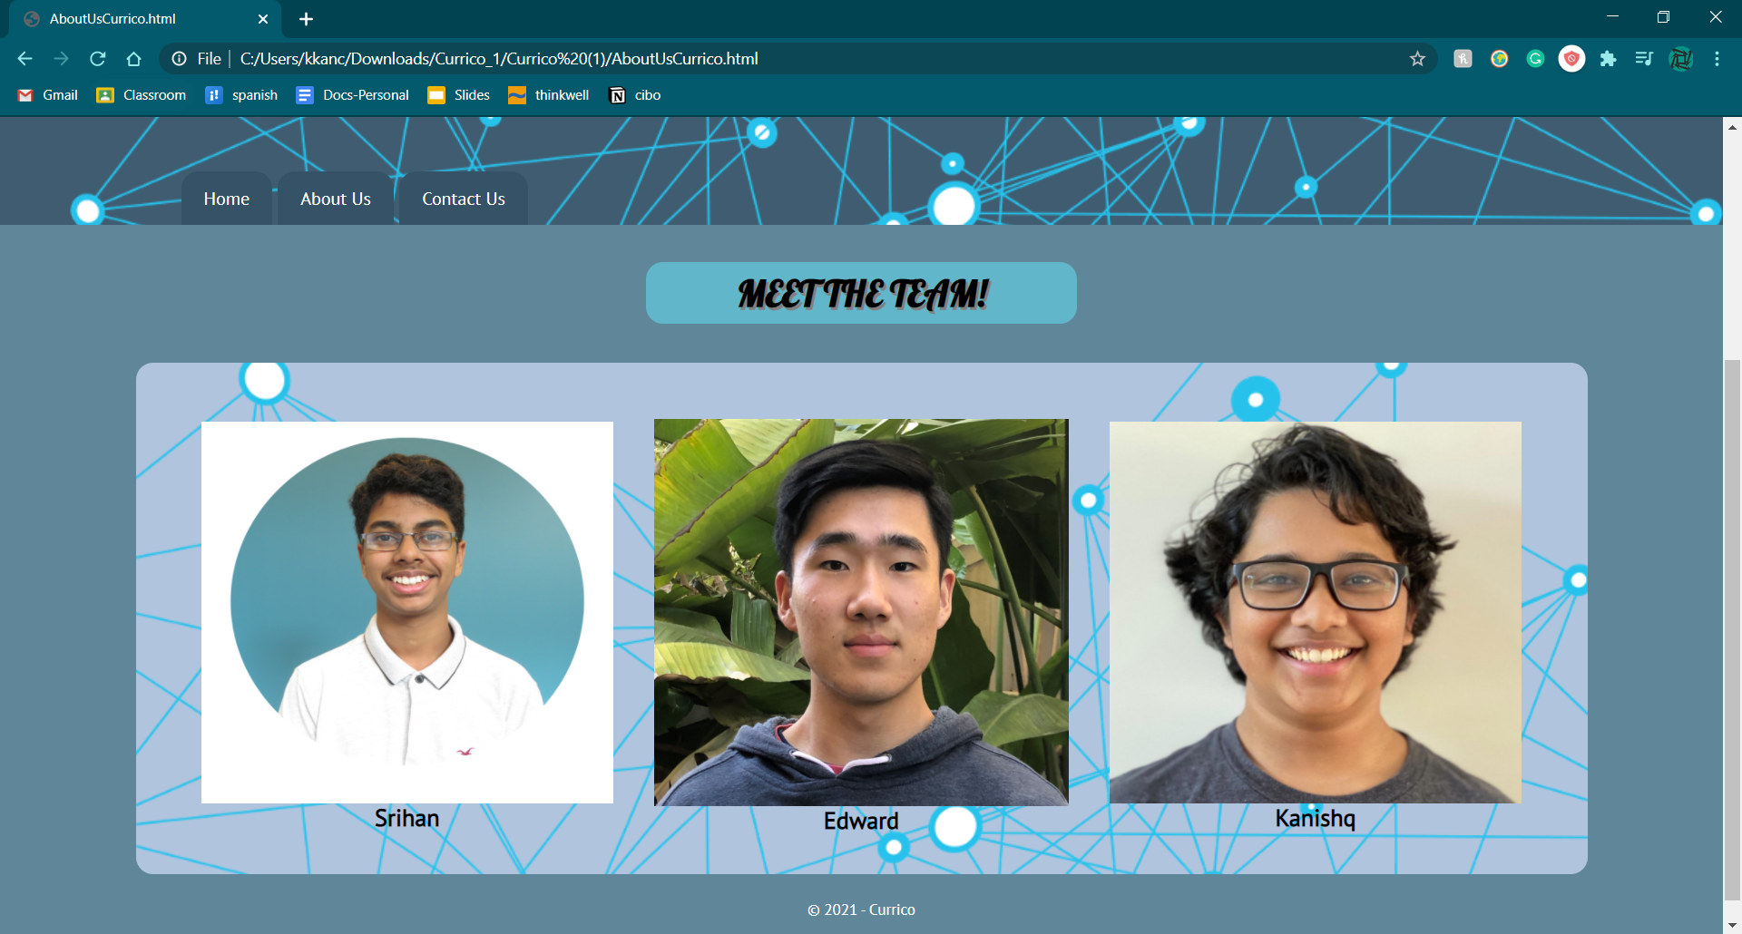This screenshot has height=934, width=1742.
Task: Go to the Home navigation tab
Action: click(x=227, y=199)
